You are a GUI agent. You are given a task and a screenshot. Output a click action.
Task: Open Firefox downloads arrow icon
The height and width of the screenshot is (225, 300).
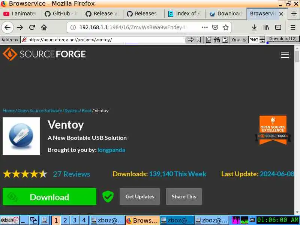pos(254,27)
